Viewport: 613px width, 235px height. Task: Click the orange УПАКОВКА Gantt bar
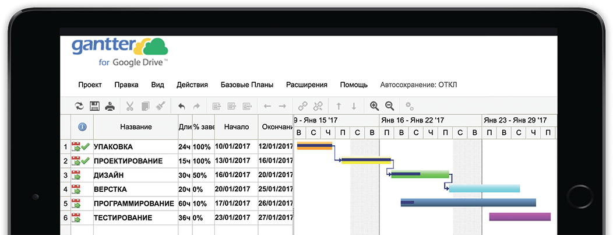coord(315,146)
